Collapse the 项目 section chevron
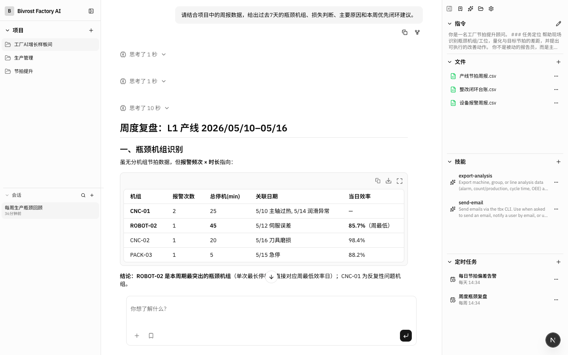The width and height of the screenshot is (568, 355). [7, 30]
